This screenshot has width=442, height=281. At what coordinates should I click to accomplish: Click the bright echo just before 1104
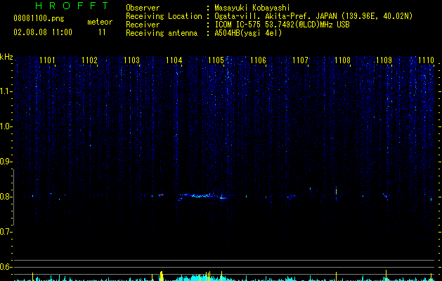[161, 195]
